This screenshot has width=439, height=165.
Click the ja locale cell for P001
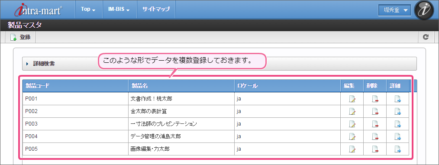pos(287,99)
